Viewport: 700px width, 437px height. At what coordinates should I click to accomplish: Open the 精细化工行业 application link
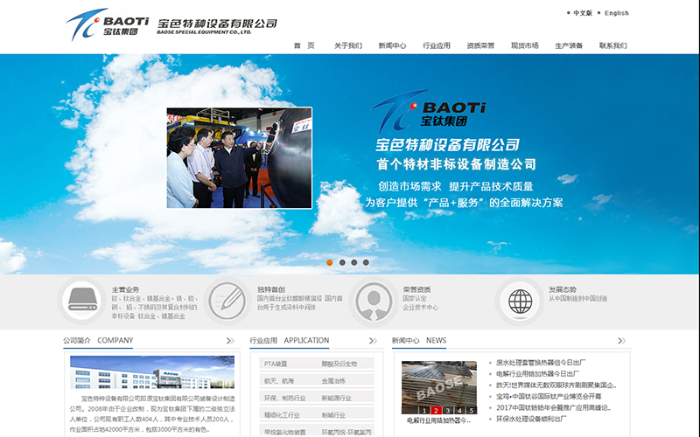[x=282, y=414]
